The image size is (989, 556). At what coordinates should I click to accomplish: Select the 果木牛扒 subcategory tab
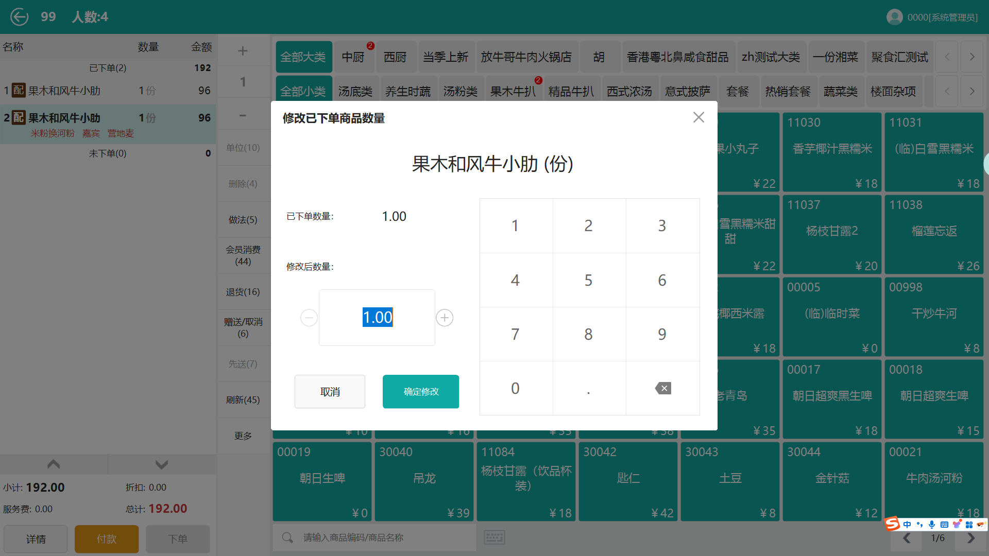(x=513, y=92)
